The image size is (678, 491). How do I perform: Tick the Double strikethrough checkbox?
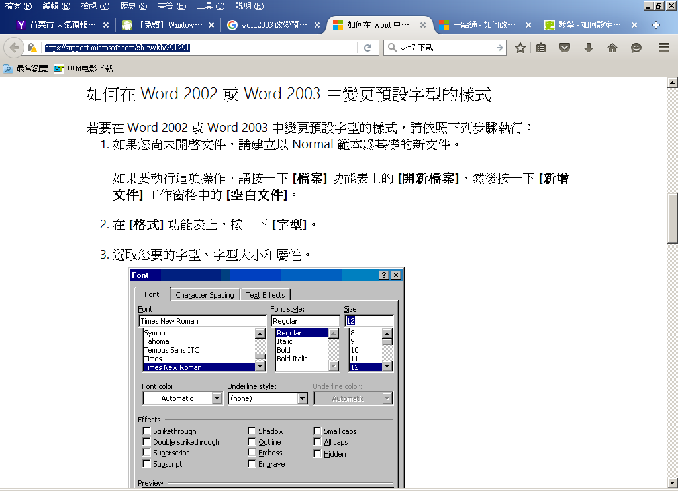point(146,442)
